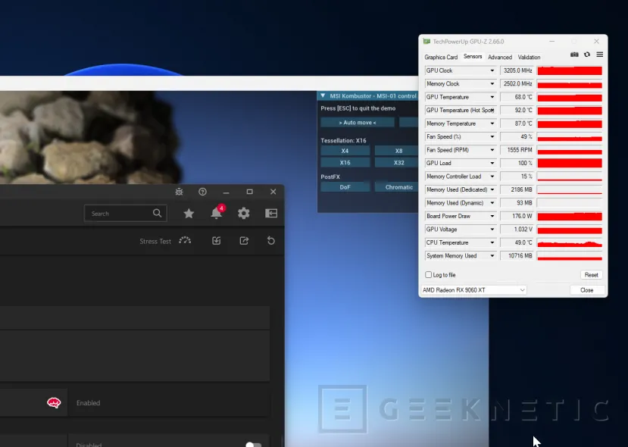This screenshot has width=628, height=447.
Task: Open the Board Power Draw sensor dropdown
Action: [x=492, y=216]
